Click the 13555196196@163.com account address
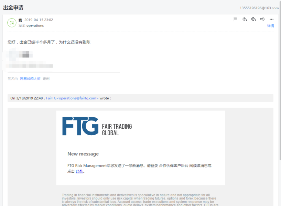Screen dimensions: 281x206 tap(259, 8)
